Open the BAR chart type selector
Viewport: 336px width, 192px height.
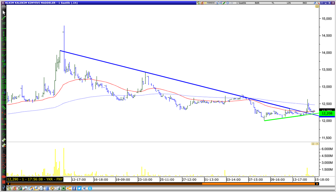(257, 3)
